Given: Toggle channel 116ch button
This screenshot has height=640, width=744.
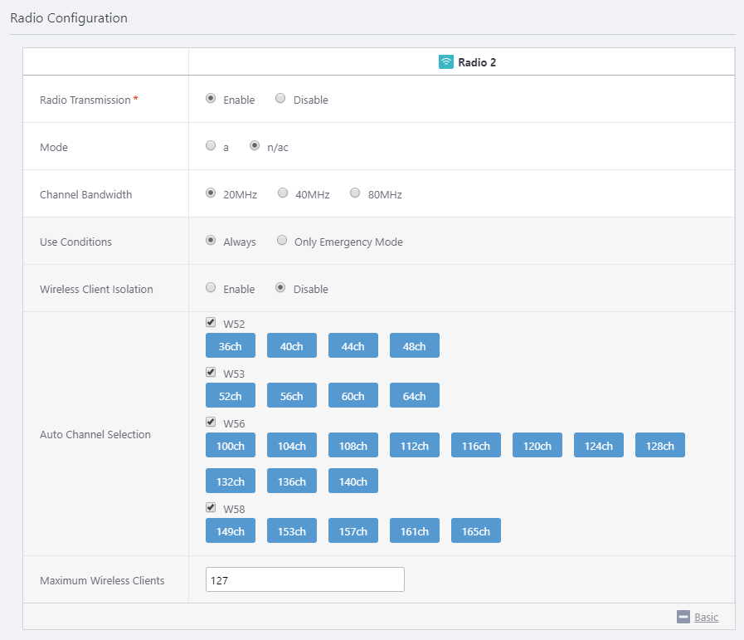Looking at the screenshot, I should (x=476, y=445).
